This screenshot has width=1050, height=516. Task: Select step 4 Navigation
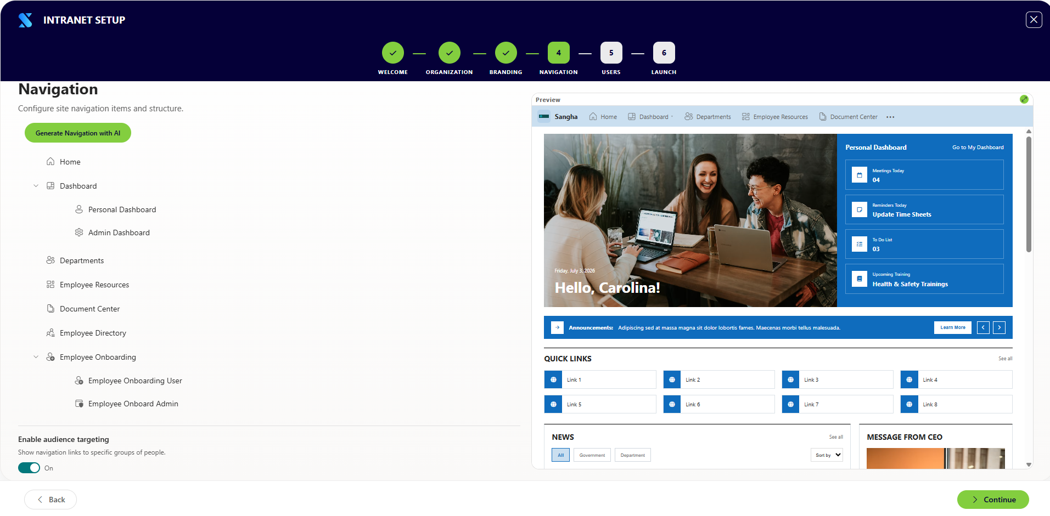click(559, 53)
